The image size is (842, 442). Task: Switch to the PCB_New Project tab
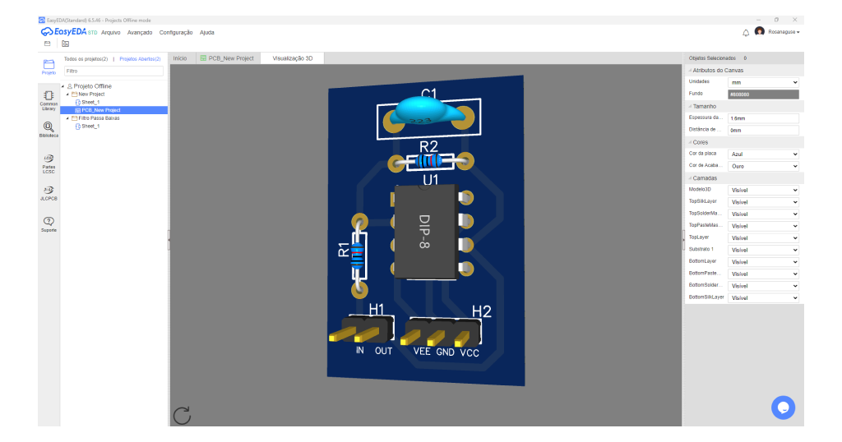click(227, 58)
